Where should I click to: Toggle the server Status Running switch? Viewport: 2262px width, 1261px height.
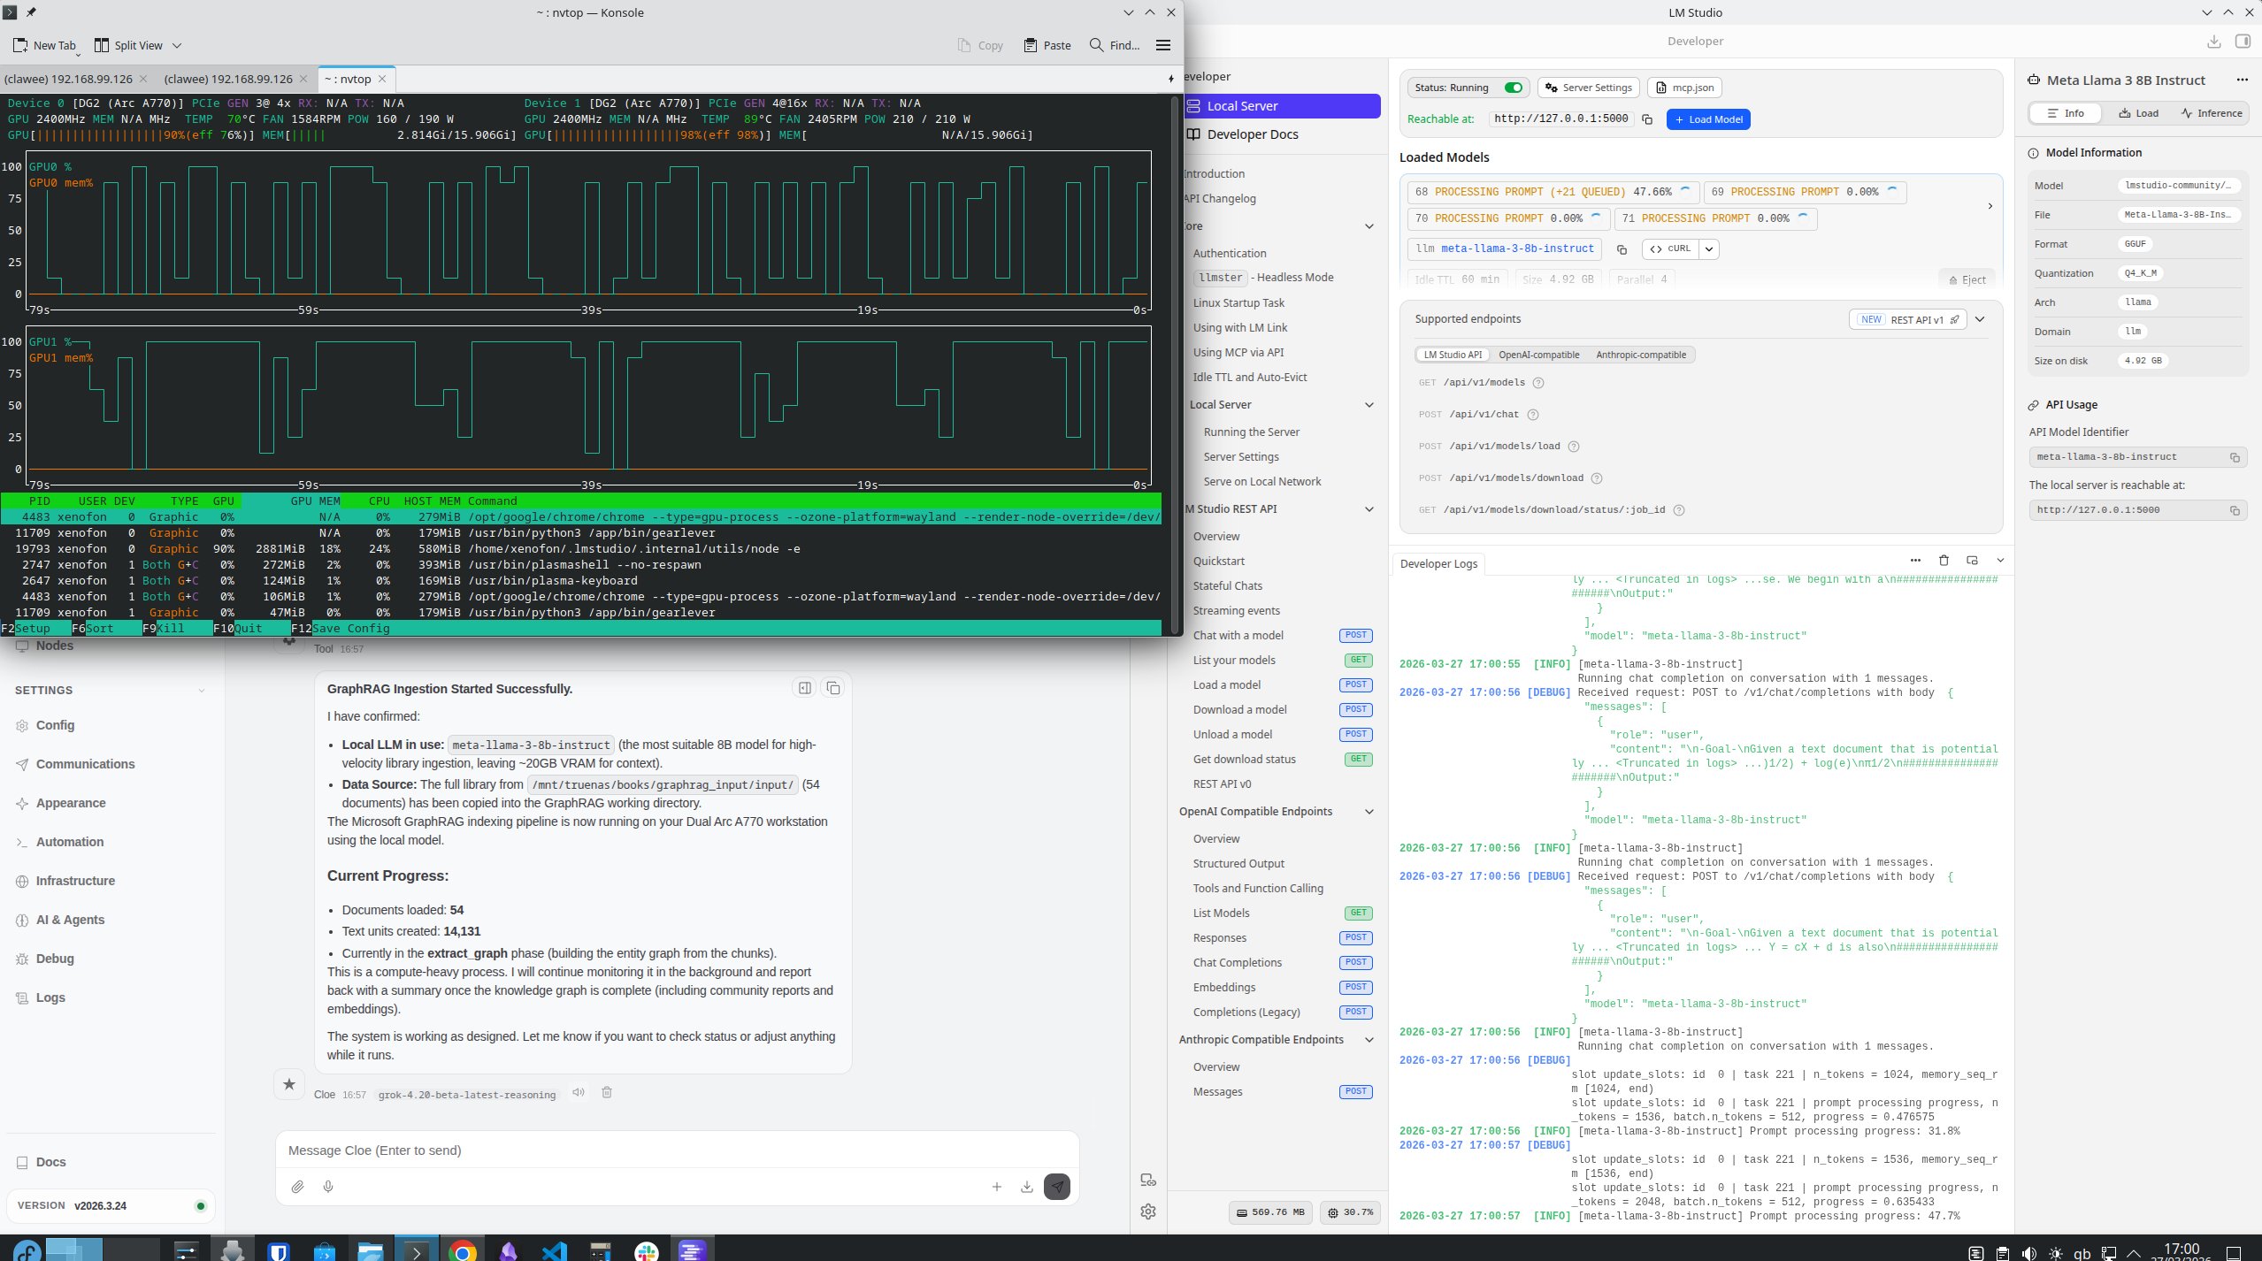pyautogui.click(x=1514, y=88)
